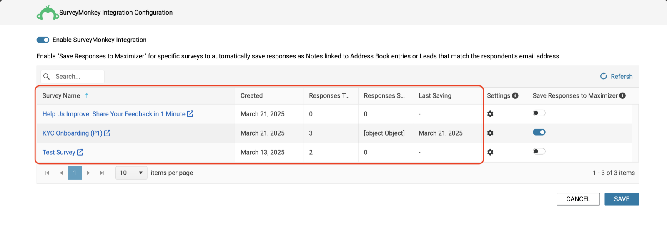This screenshot has height=226, width=667.
Task: Click the Refresh circular arrow icon
Action: tap(603, 76)
